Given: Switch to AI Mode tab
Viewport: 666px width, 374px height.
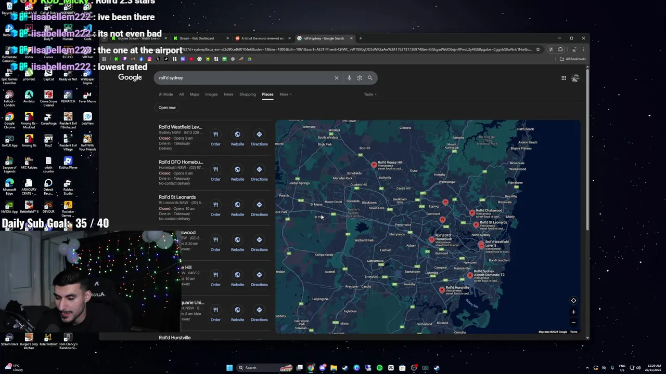Looking at the screenshot, I should click(x=166, y=94).
